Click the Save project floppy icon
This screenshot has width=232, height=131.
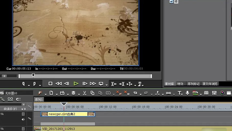click(x=73, y=93)
